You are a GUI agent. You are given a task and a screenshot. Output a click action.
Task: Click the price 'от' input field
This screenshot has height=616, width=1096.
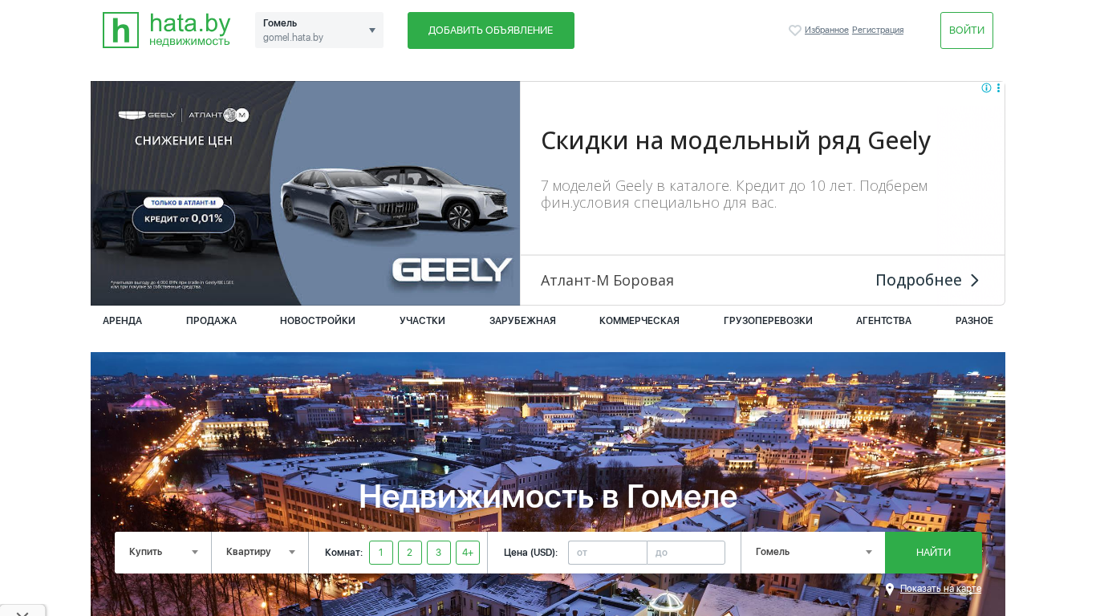pos(607,553)
